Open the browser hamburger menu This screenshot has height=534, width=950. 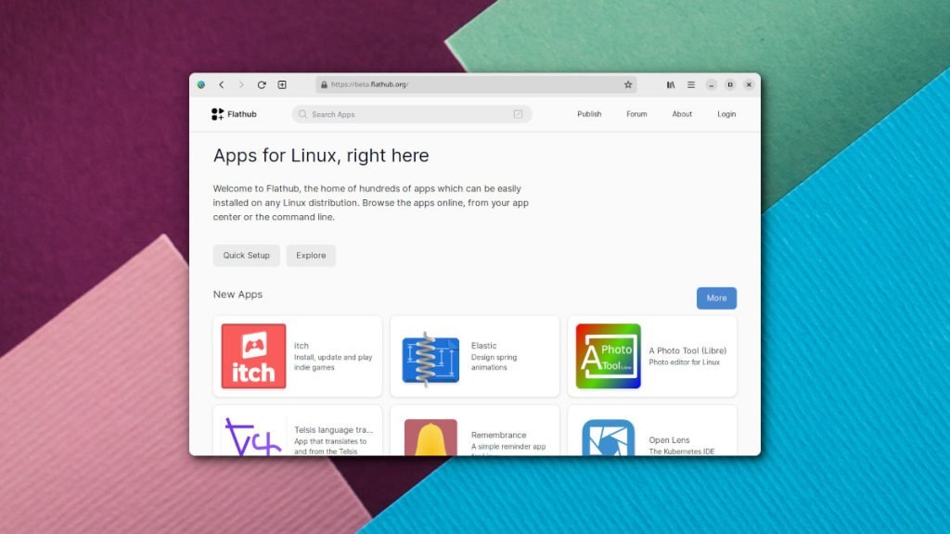point(690,84)
